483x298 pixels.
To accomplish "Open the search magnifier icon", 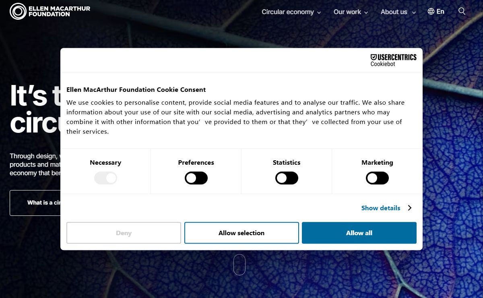I will (x=462, y=11).
